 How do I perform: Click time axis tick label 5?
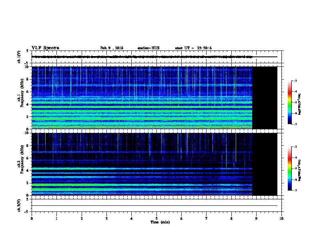(156, 219)
